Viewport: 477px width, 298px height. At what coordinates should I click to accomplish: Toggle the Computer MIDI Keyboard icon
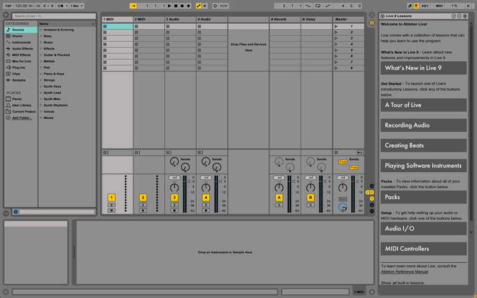[416, 6]
